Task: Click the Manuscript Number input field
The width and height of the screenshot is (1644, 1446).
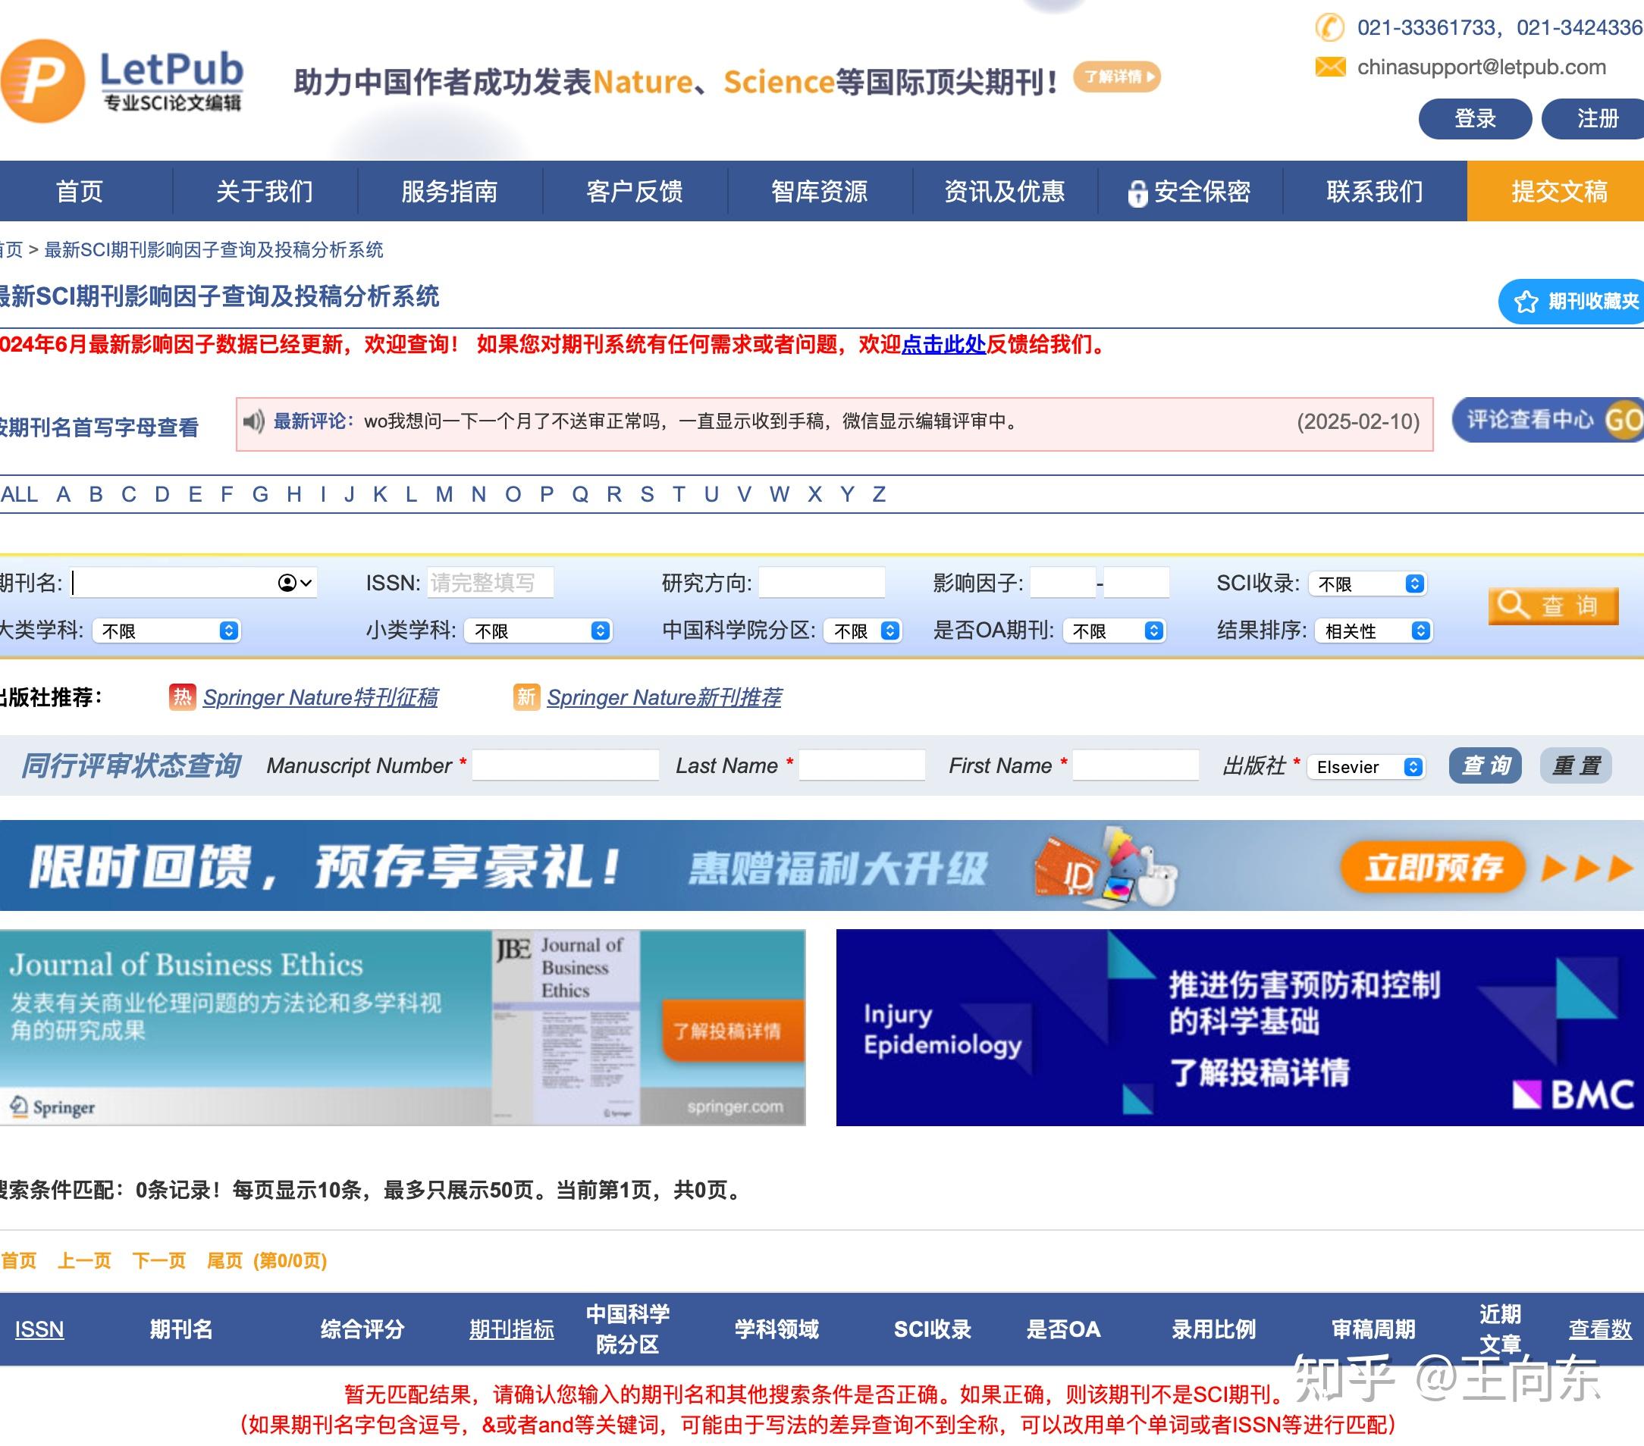Action: click(565, 765)
